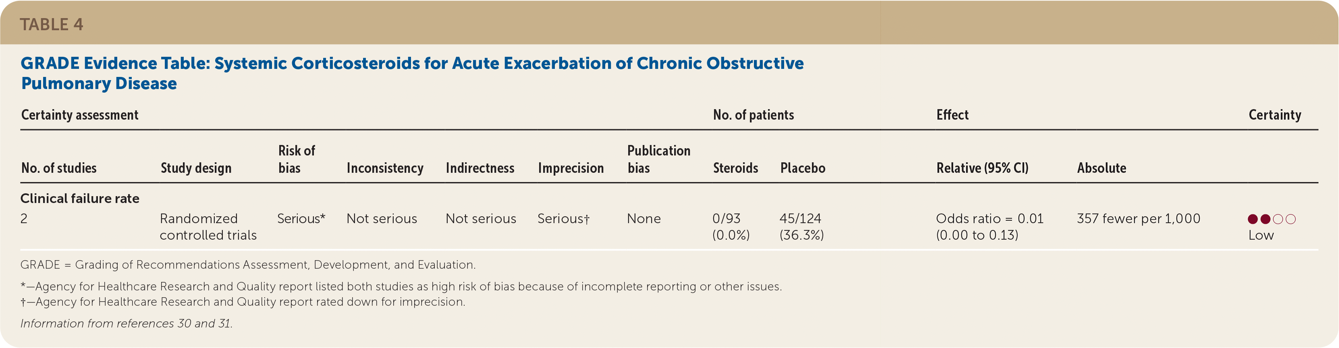Click the Indirectness column header

(x=480, y=168)
